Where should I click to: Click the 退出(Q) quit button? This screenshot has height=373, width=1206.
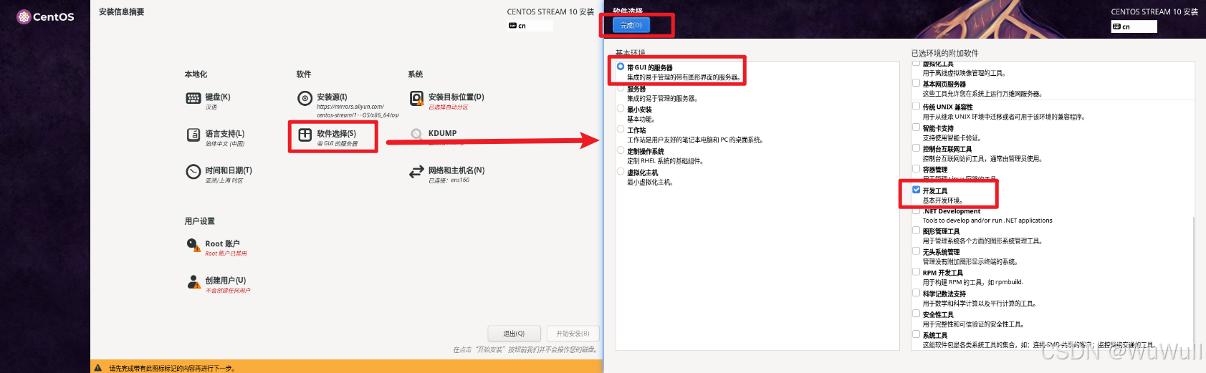pos(514,334)
